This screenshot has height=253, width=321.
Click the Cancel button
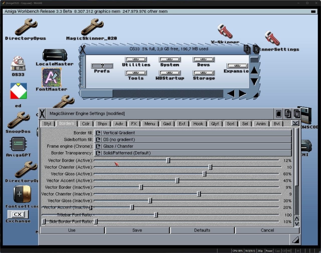tap(267, 230)
